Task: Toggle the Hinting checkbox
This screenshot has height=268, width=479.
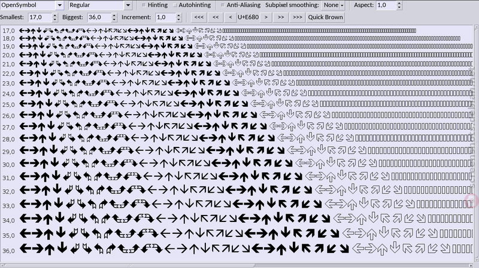Action: click(x=144, y=5)
